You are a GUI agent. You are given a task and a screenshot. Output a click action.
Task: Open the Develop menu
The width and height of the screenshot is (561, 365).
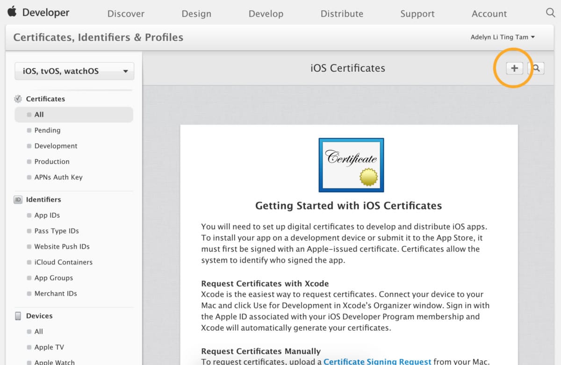(x=266, y=14)
